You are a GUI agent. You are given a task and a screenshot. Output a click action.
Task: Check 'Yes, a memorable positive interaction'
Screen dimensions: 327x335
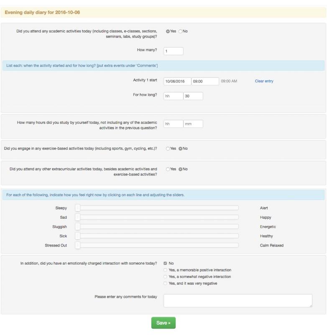coord(166,270)
